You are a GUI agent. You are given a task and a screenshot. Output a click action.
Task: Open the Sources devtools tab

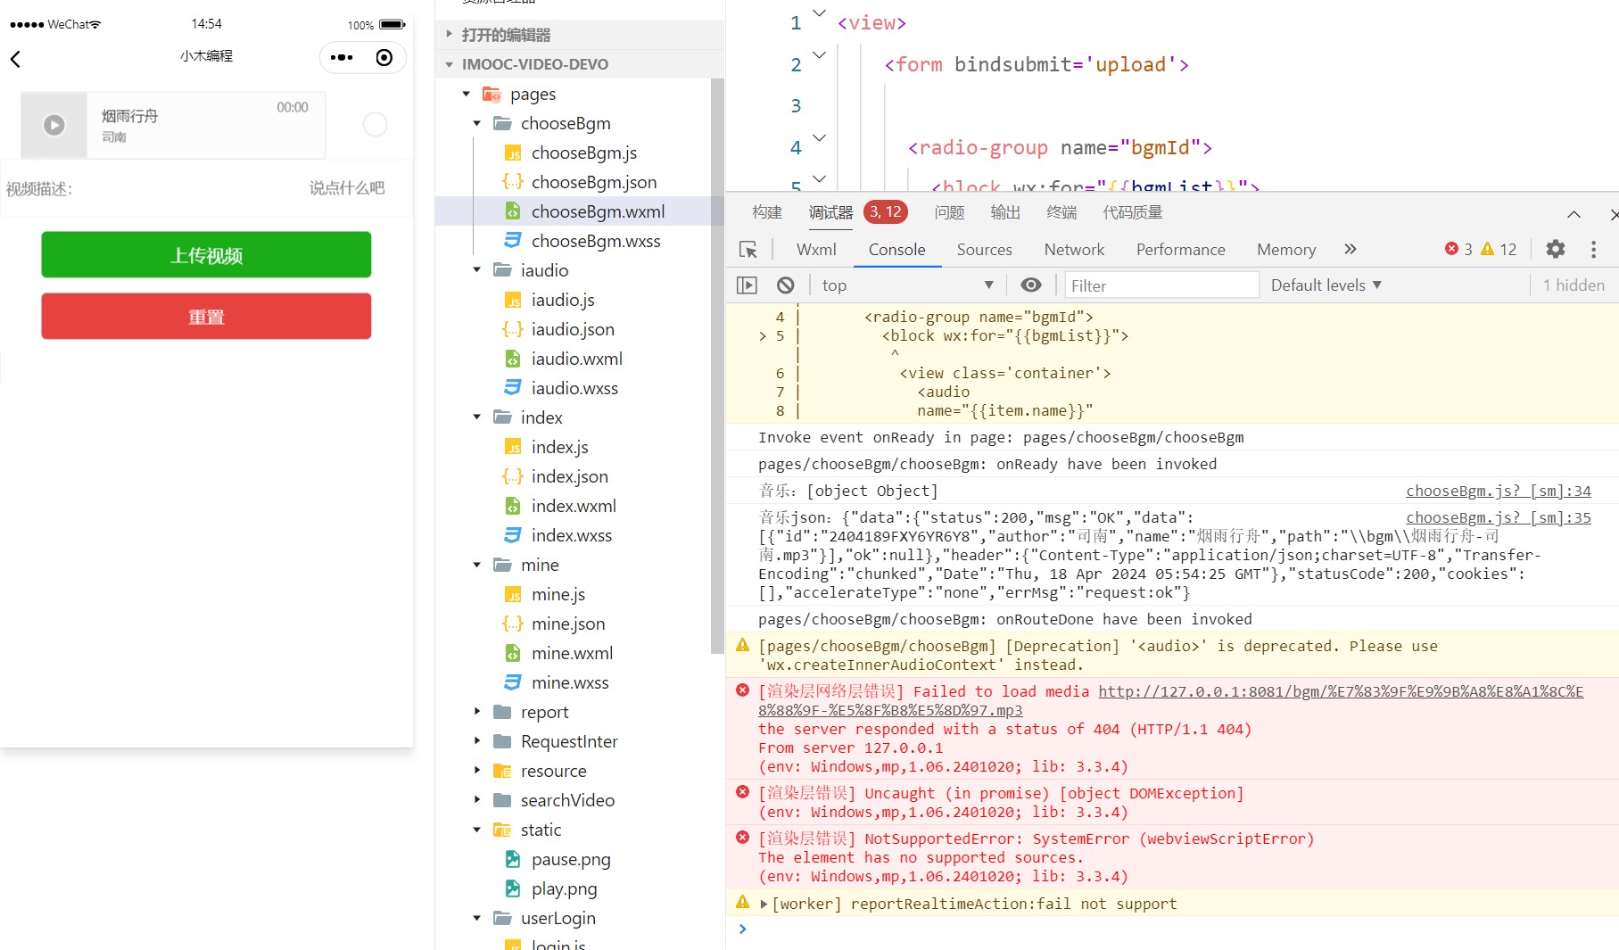pos(984,250)
